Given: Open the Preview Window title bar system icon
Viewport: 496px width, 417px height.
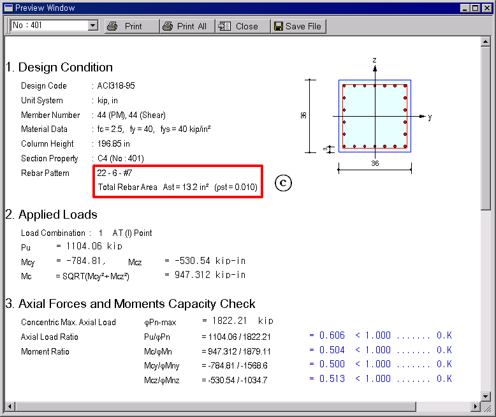Looking at the screenshot, I should click(x=8, y=8).
